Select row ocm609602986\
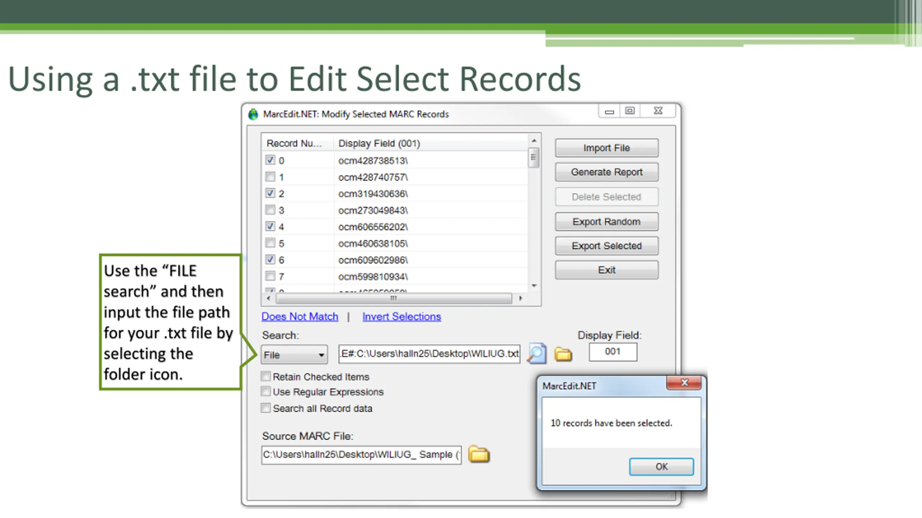Screen dimensions: 922x518 (x=395, y=260)
